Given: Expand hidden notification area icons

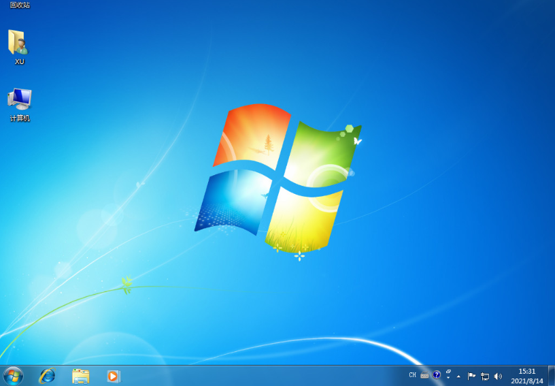Looking at the screenshot, I should pyautogui.click(x=458, y=376).
